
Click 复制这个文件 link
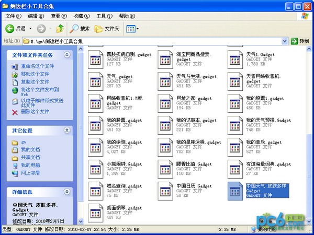35,82
